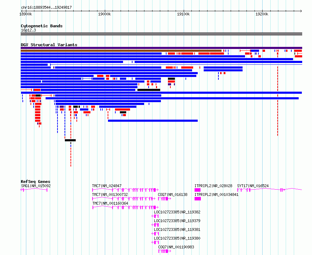Click the 19000k ruler label
Screen dimensions: 312x255
tap(104, 14)
